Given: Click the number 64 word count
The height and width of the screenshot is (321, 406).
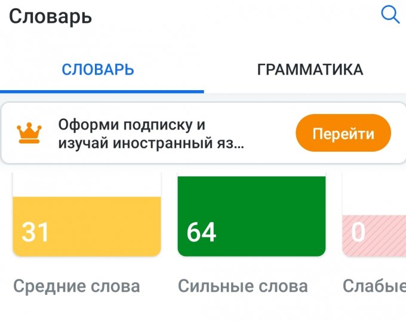Looking at the screenshot, I should 201,232.
